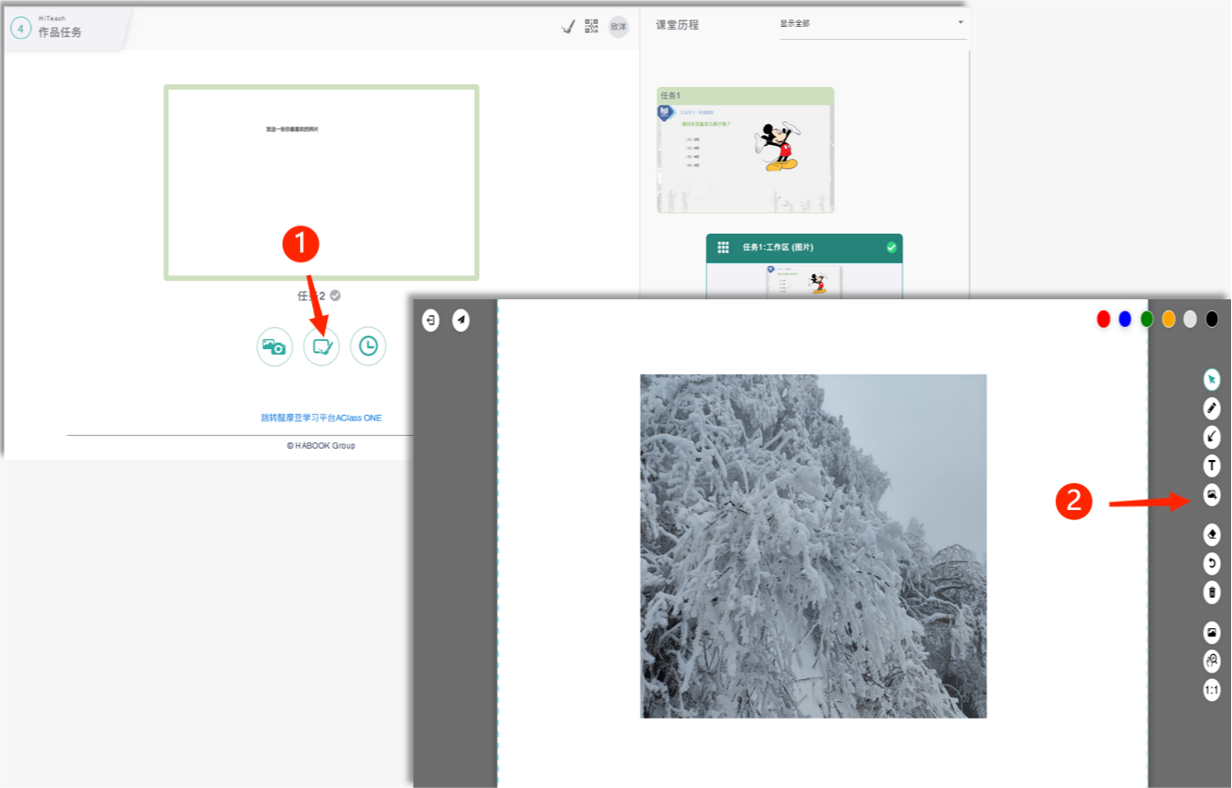The width and height of the screenshot is (1232, 788).
Task: Select the pointer selection tool
Action: pyautogui.click(x=1212, y=380)
